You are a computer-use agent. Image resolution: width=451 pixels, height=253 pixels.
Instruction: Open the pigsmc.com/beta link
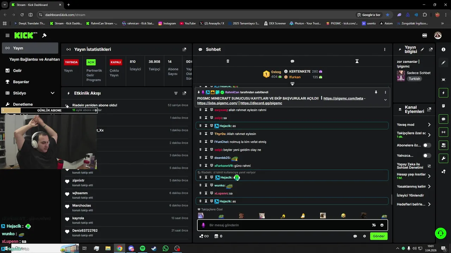(x=343, y=98)
